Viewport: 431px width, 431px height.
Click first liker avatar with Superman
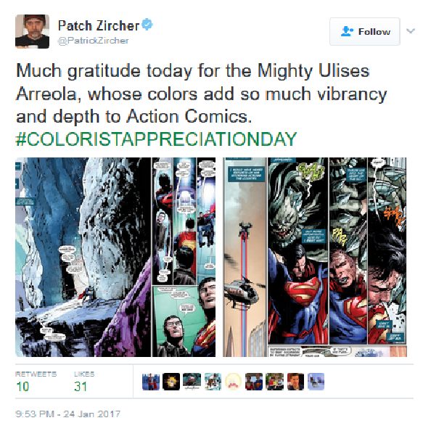(151, 382)
